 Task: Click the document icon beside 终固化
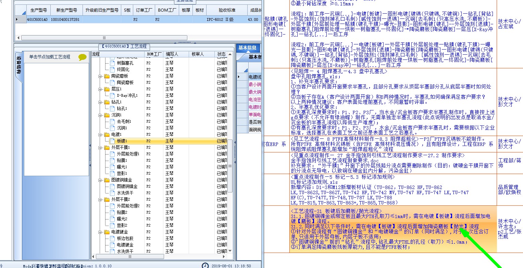click(x=112, y=69)
